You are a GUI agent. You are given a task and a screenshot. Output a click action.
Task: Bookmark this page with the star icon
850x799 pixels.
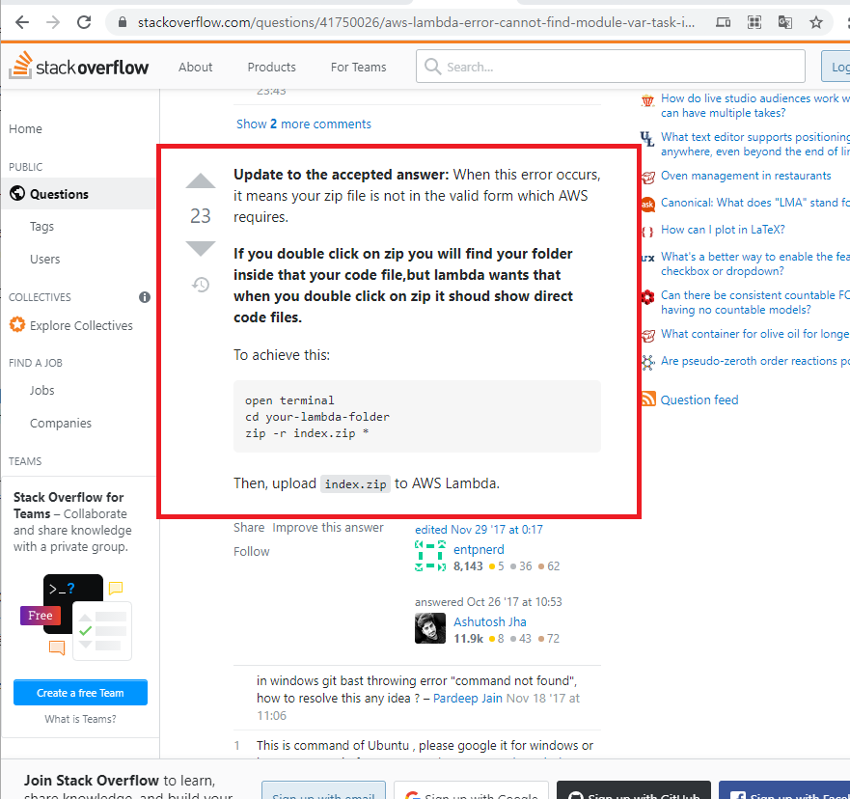coord(816,21)
